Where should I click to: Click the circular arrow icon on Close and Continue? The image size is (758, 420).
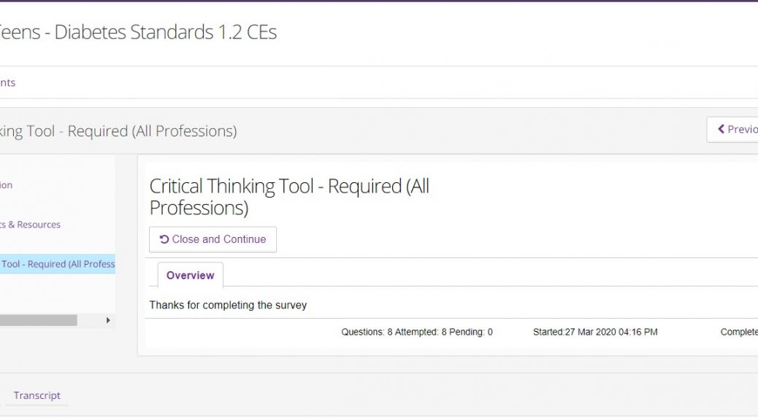click(x=164, y=239)
